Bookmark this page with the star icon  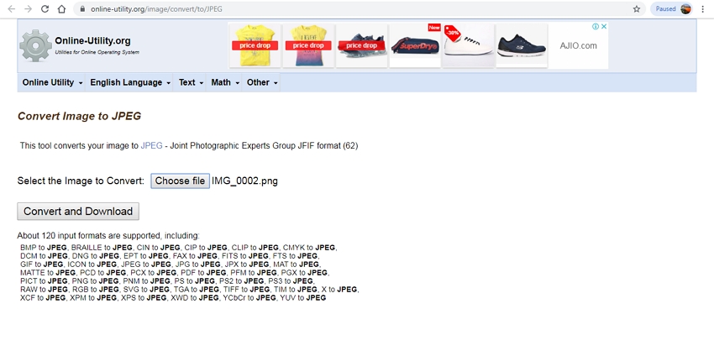(637, 9)
